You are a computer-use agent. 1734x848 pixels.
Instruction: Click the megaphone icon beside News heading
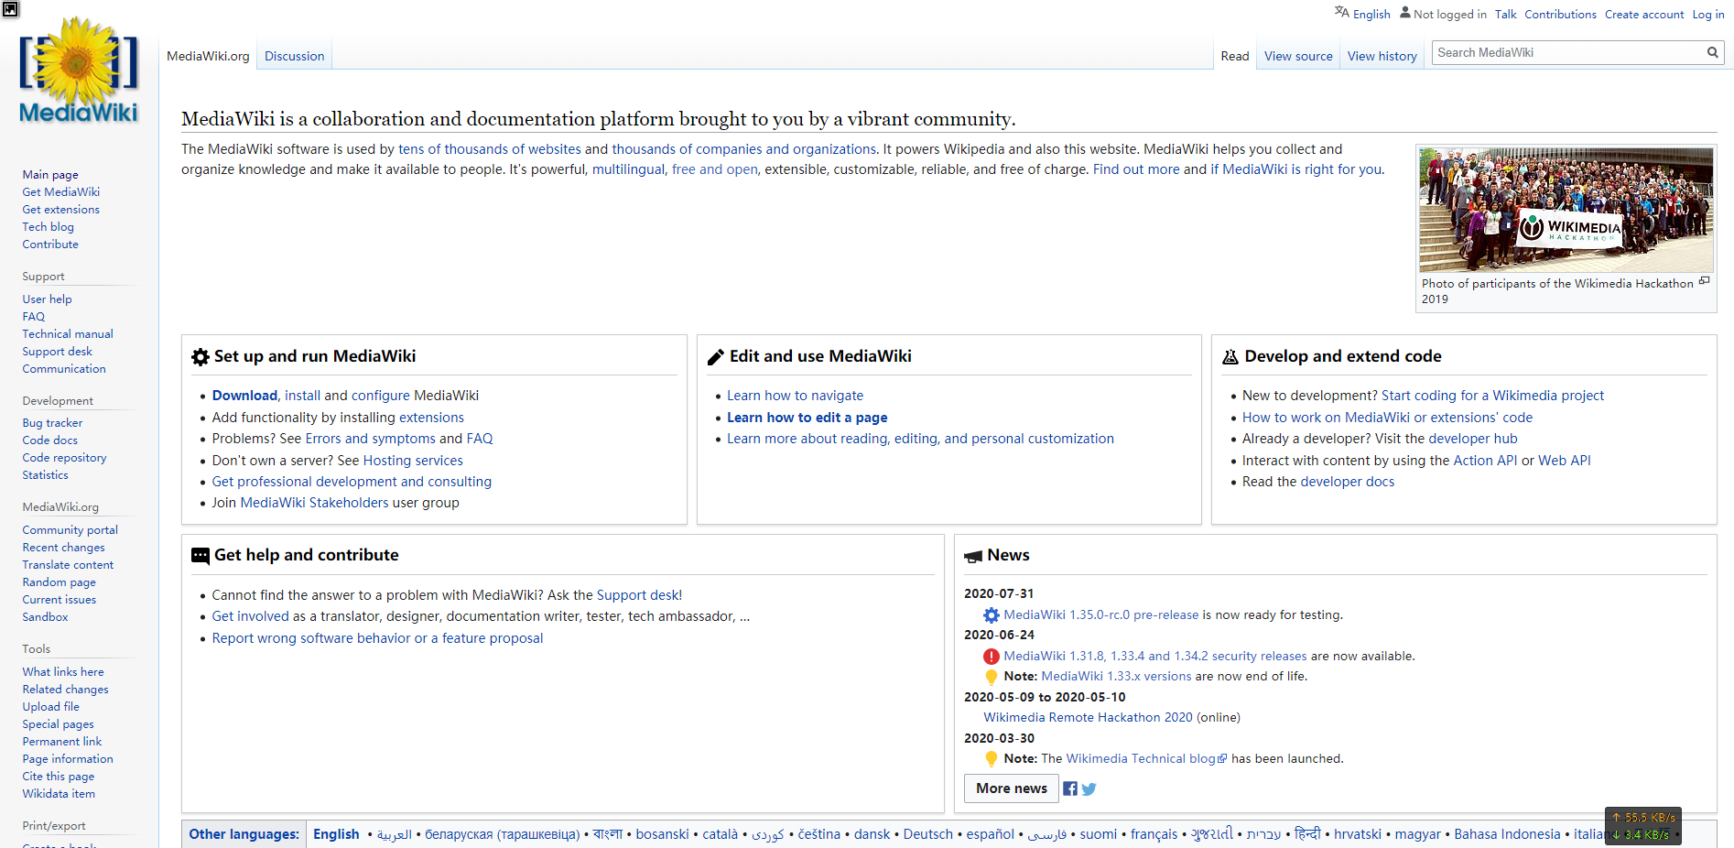tap(973, 556)
